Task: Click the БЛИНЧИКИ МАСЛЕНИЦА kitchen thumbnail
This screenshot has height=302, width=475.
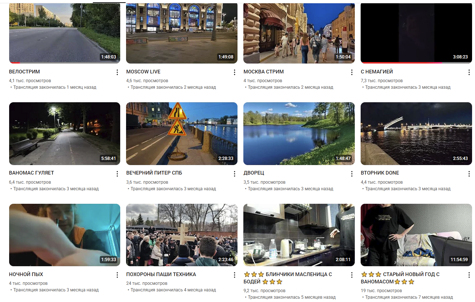Action: [x=299, y=235]
